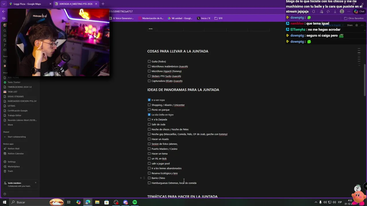Check the 'Salir de Joda' checkbox
The height and width of the screenshot is (206, 367).
coord(149,124)
